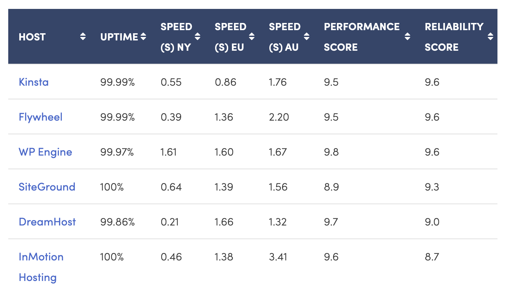Open the Kinsta host link
This screenshot has width=505, height=294.
coord(33,82)
